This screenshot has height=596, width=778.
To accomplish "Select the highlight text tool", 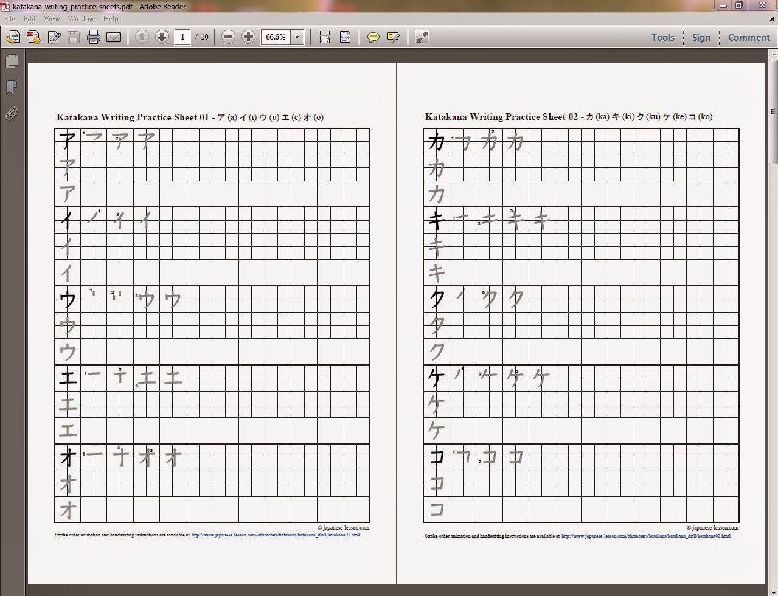I will 394,38.
